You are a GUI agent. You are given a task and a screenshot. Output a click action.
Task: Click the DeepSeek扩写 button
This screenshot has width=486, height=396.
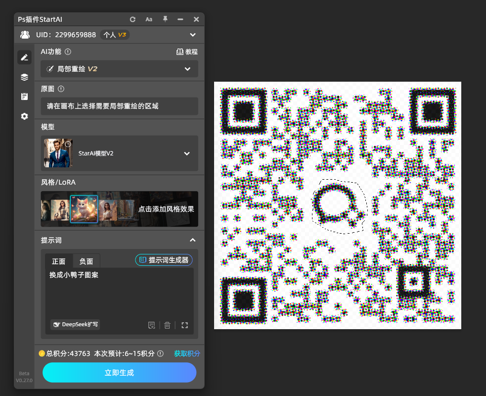[75, 324]
